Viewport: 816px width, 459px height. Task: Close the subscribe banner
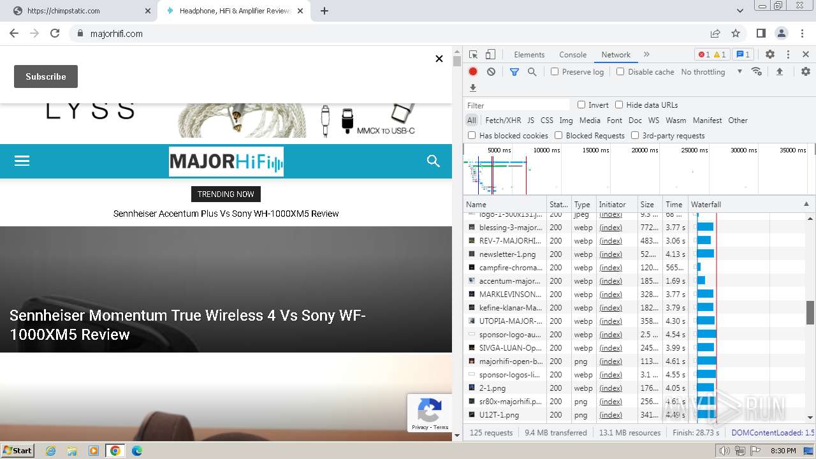click(x=439, y=59)
